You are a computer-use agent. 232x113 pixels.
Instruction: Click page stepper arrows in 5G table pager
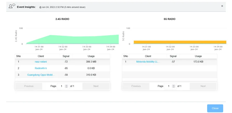coord(174,86)
